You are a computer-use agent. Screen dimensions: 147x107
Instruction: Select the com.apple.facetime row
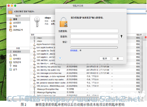point(86,48)
